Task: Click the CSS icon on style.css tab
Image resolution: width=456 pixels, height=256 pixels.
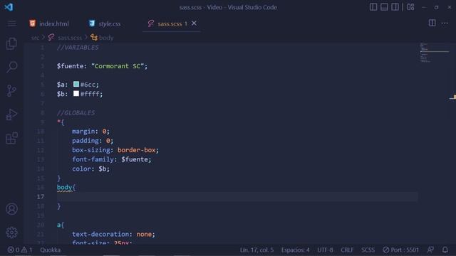Action: (x=92, y=23)
